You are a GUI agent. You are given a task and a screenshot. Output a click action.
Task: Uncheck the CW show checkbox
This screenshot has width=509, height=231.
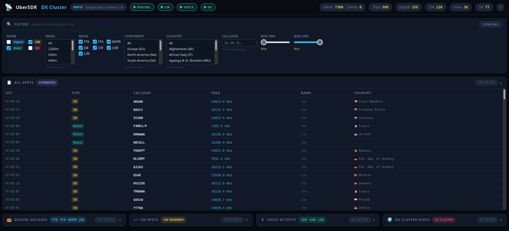pos(30,42)
